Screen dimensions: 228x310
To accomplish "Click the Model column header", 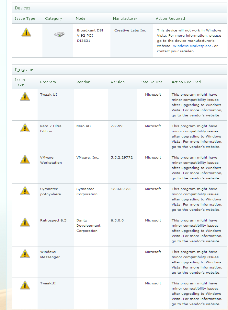I will pos(81,18).
